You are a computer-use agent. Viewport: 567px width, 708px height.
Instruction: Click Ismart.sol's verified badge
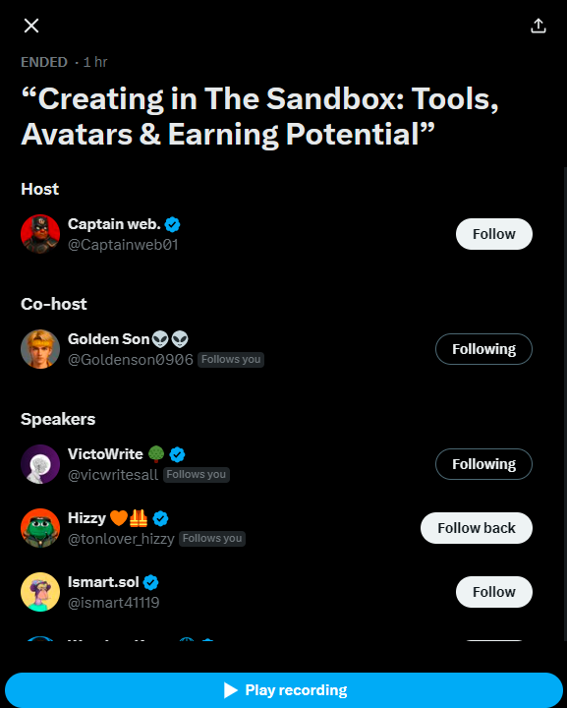(x=150, y=582)
